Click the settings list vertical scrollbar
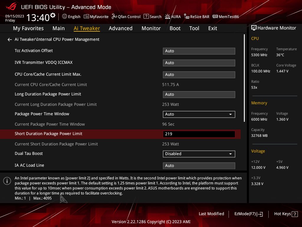302x227 pixels. [x=244, y=78]
